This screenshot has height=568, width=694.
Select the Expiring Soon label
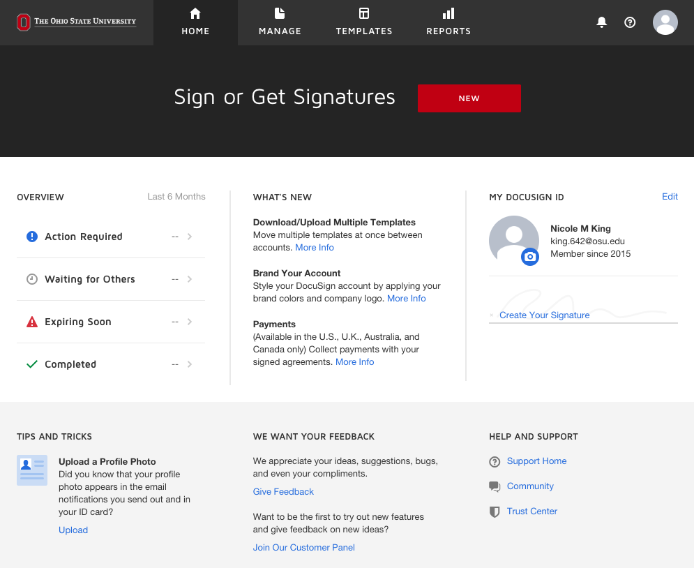pos(78,322)
